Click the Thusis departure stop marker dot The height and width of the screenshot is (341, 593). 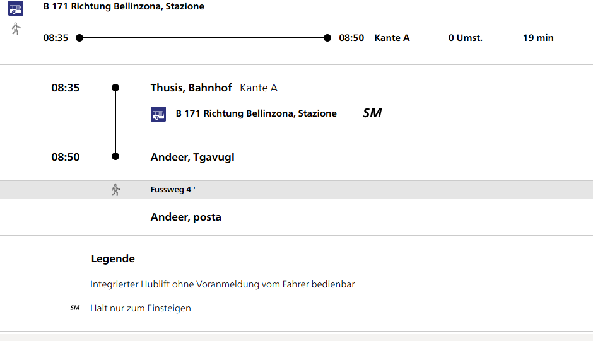tap(115, 88)
